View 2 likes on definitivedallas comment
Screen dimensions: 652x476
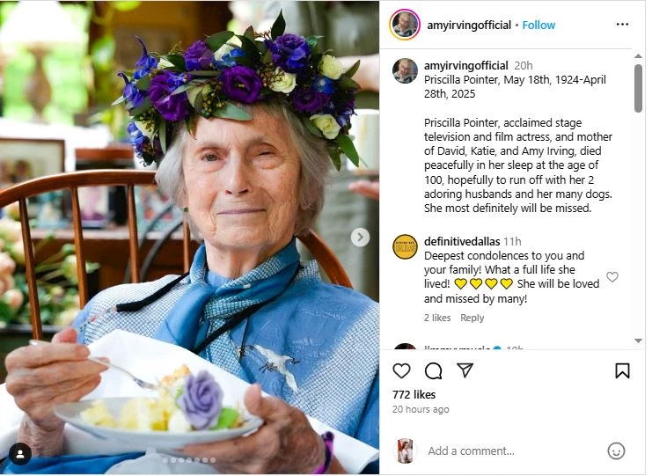tap(437, 318)
